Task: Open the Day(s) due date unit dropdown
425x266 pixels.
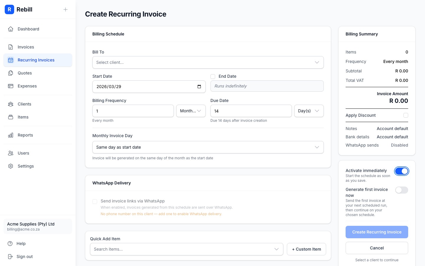Action: pyautogui.click(x=309, y=111)
